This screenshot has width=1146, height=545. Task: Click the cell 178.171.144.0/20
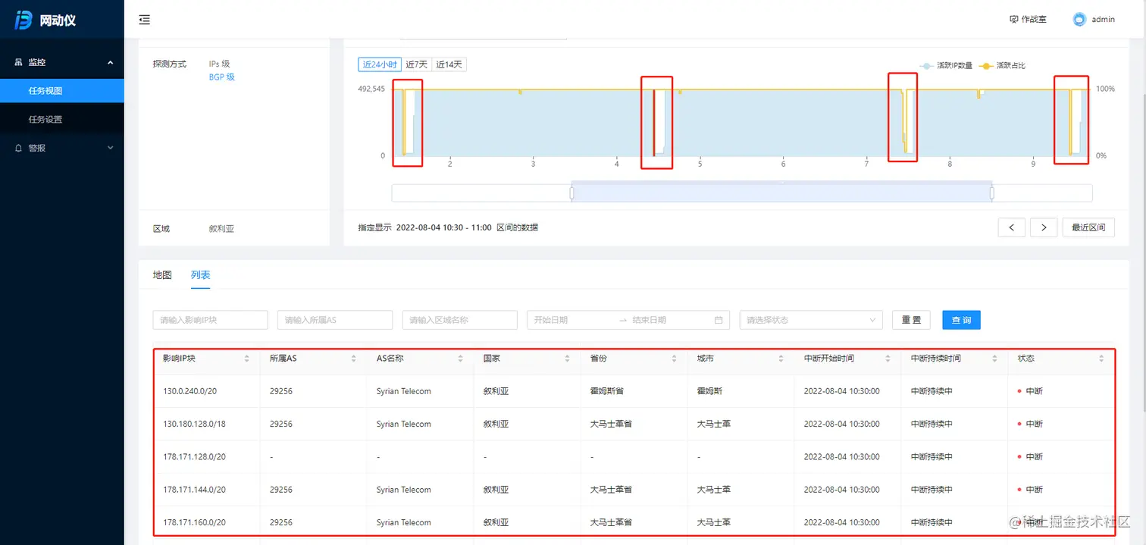point(194,490)
